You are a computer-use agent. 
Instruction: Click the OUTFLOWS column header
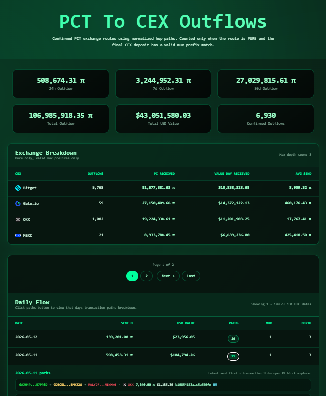pos(95,174)
